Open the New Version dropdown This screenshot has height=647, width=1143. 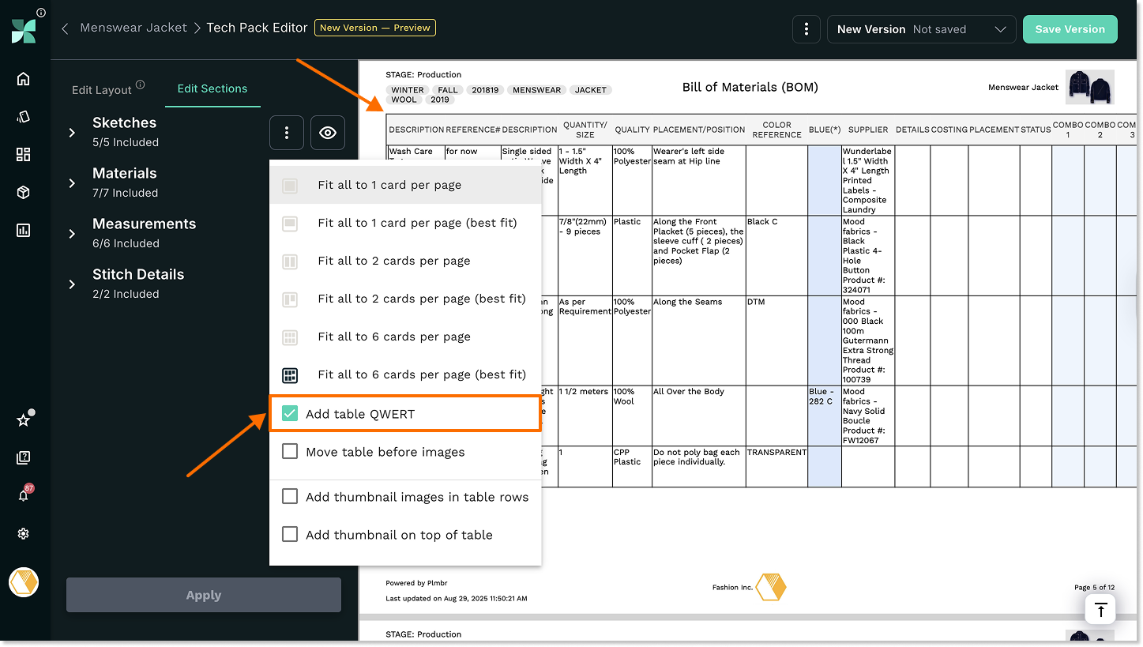(921, 29)
